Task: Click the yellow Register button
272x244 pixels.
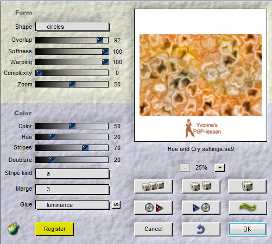Action: point(54,229)
